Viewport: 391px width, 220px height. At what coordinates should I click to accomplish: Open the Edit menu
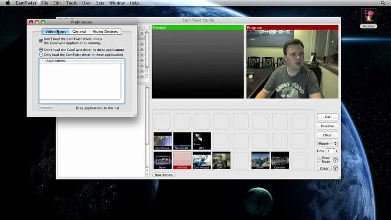57,3
